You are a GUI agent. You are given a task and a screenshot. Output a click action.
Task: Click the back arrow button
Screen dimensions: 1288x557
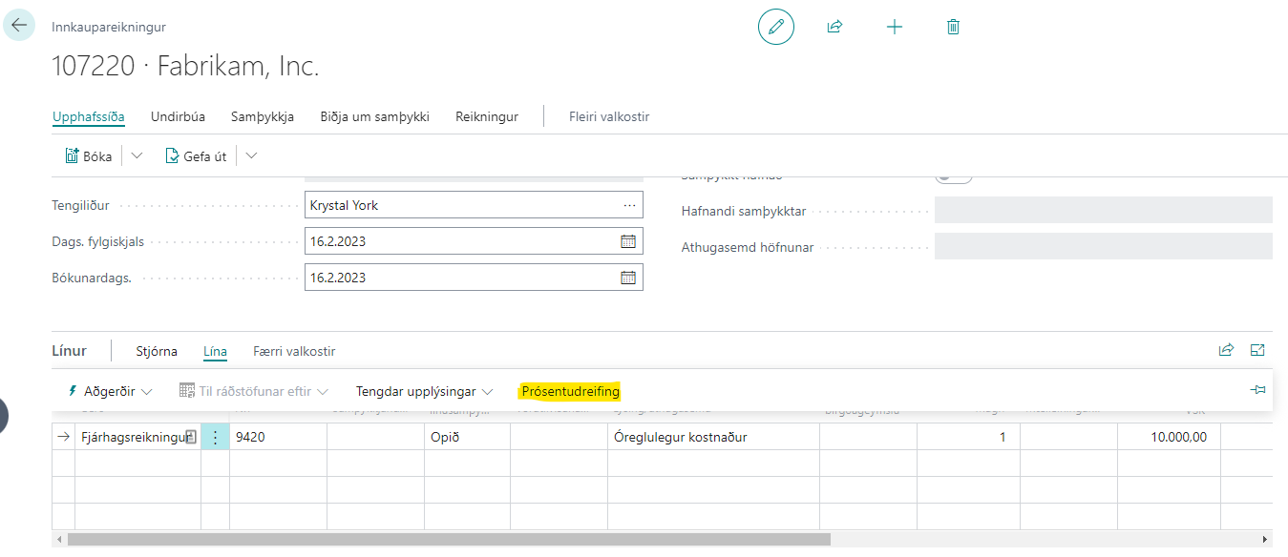coord(19,26)
